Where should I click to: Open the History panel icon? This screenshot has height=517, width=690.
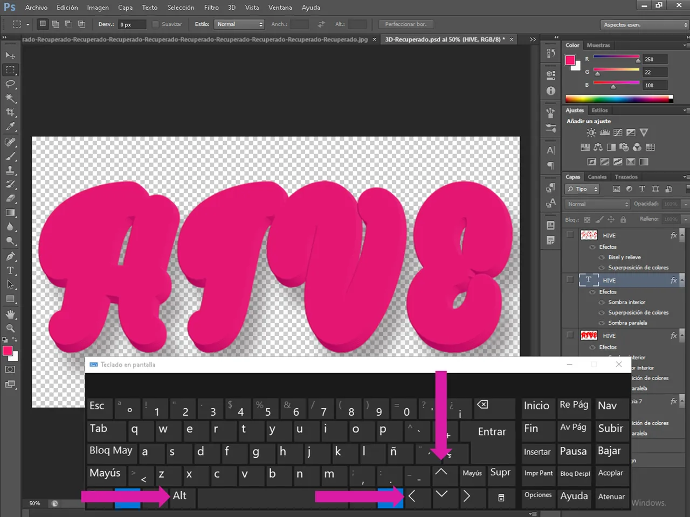pyautogui.click(x=550, y=53)
